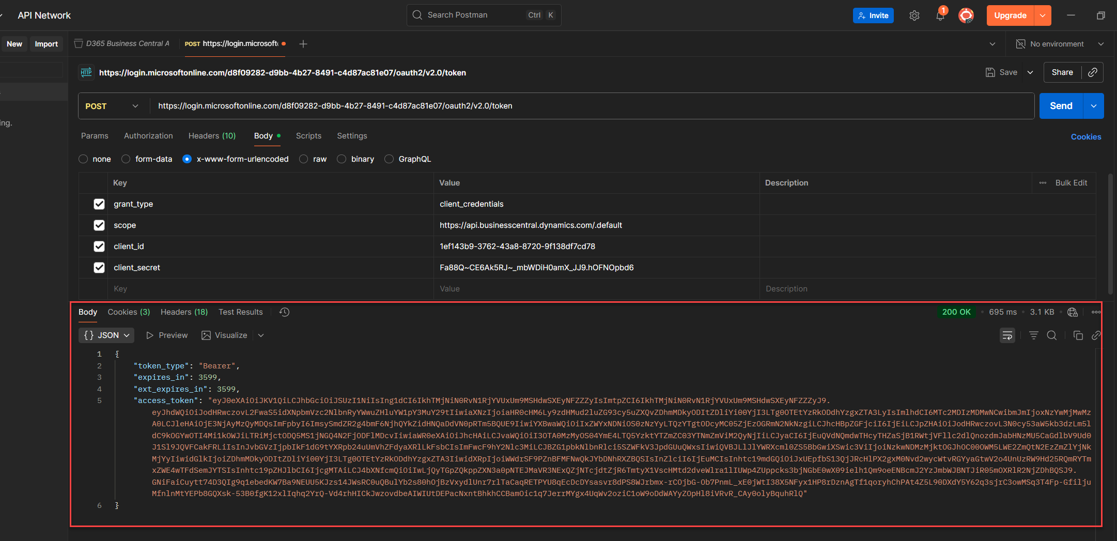Open response history clock icon
The image size is (1117, 541).
pyautogui.click(x=284, y=312)
